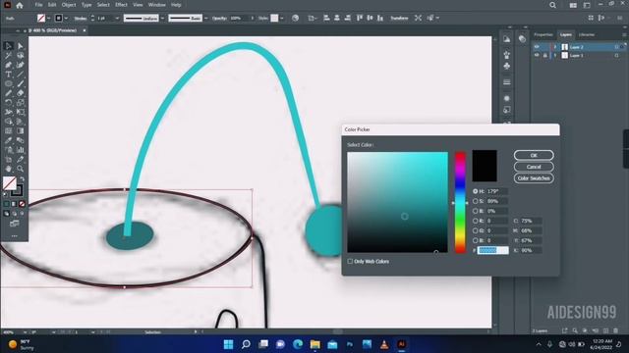Select the Pen tool
Viewport: 629px width, 353px height.
pos(9,65)
